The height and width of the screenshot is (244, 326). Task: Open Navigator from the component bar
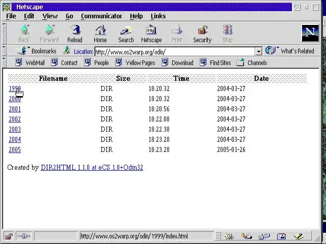(x=229, y=236)
